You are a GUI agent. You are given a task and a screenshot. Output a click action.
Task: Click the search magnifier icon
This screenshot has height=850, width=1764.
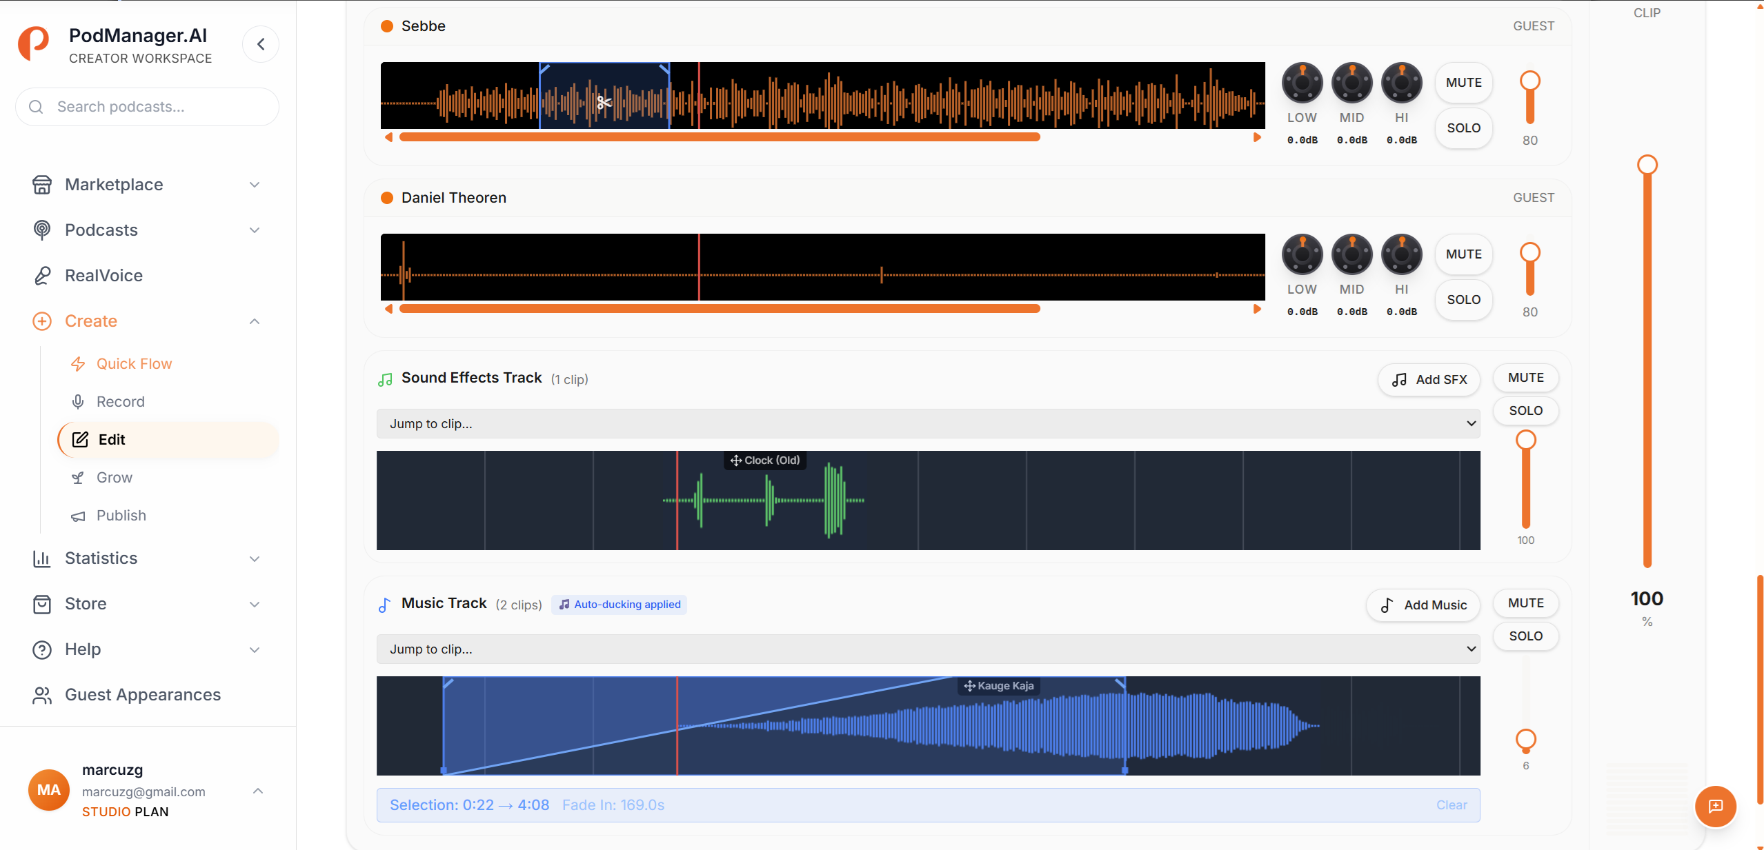pyautogui.click(x=36, y=107)
